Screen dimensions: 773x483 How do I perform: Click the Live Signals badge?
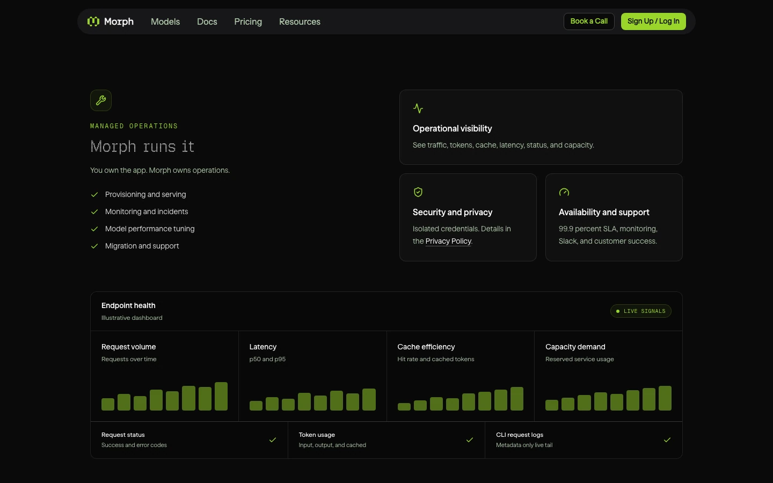[640, 311]
